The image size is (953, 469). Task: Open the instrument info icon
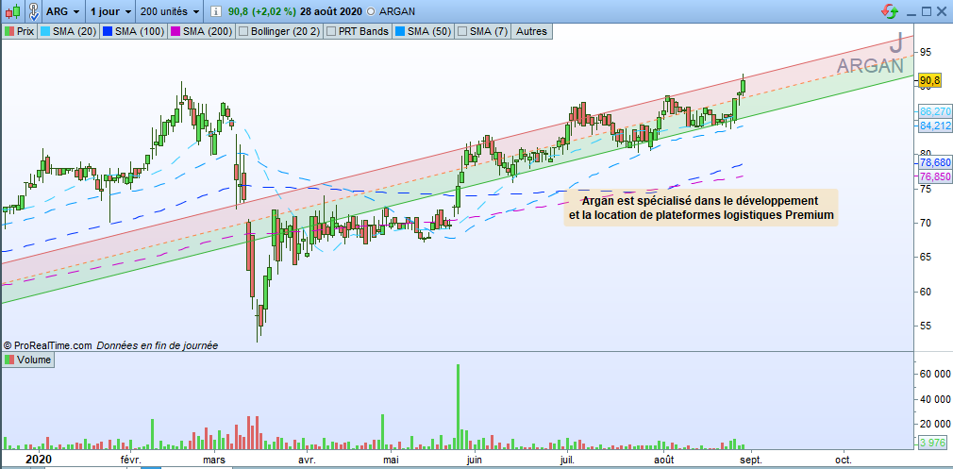coord(217,11)
